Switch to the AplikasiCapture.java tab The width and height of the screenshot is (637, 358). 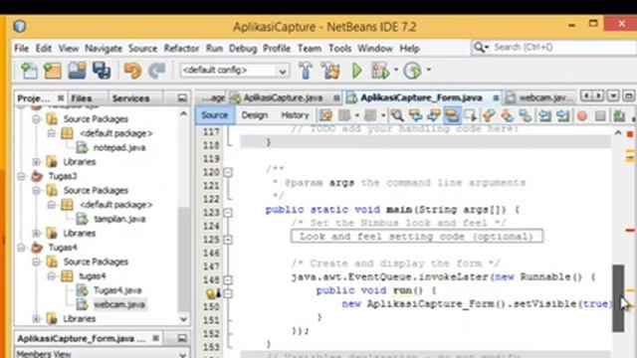tap(283, 97)
